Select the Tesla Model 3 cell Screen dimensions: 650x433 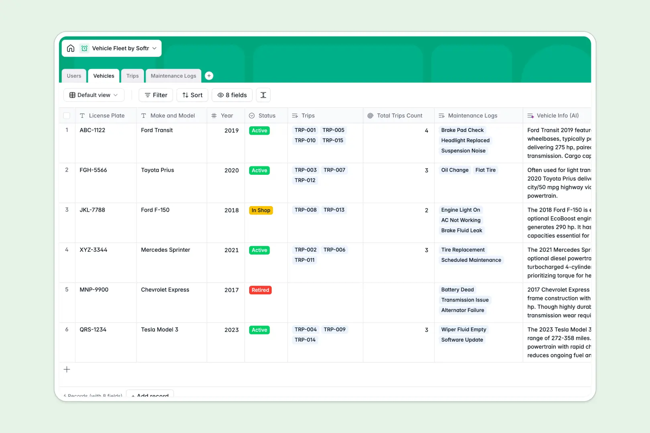(172, 342)
